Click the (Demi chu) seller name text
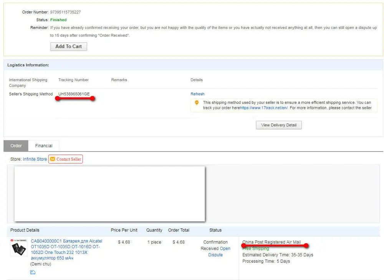 [41, 264]
